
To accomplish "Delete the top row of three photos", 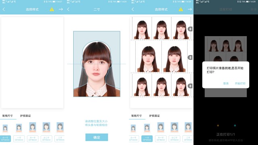I will (x=190, y=29).
